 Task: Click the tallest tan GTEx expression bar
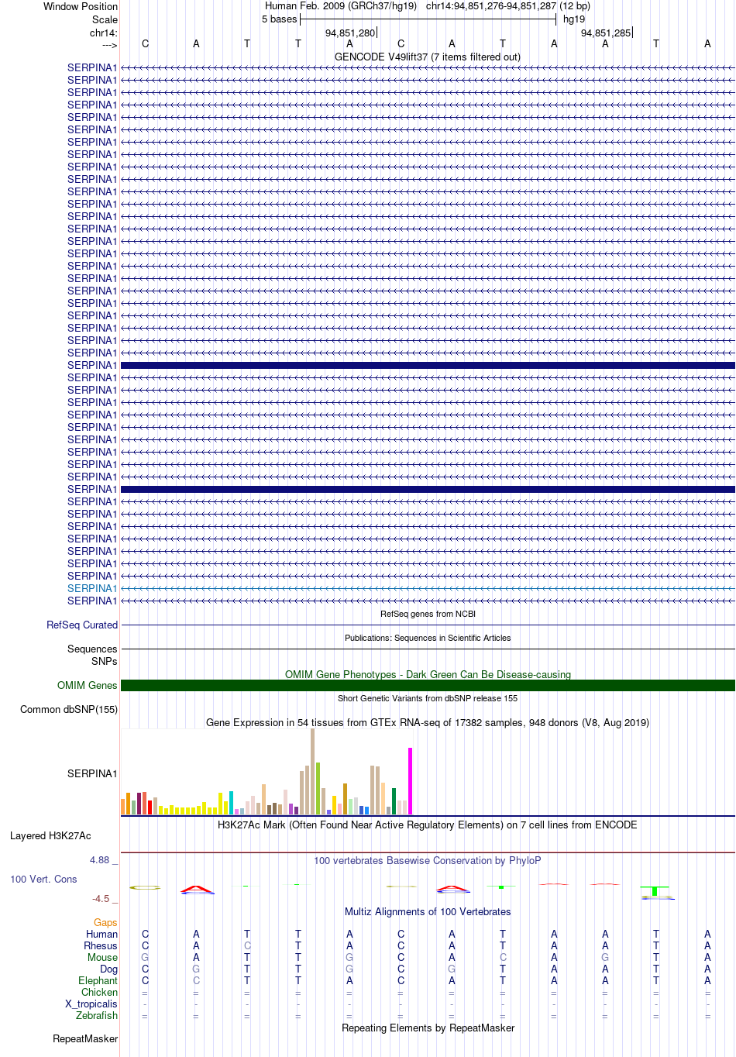pos(312,772)
